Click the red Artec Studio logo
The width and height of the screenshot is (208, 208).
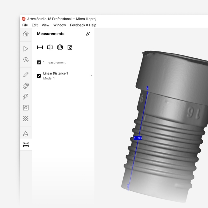[x=24, y=19]
